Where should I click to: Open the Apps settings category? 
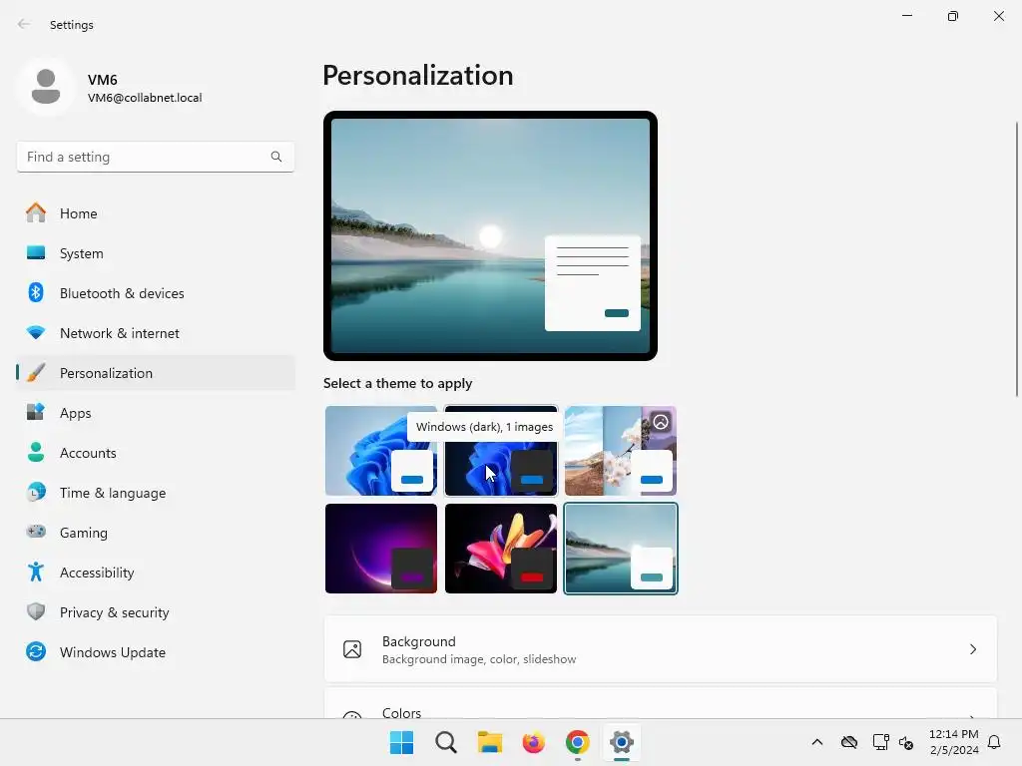(x=156, y=413)
